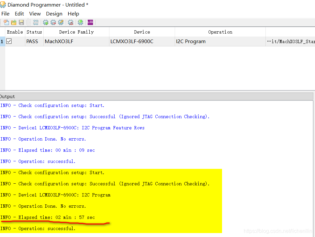The height and width of the screenshot is (237, 315).
Task: Click the New File toolbar icon
Action: 6,22
